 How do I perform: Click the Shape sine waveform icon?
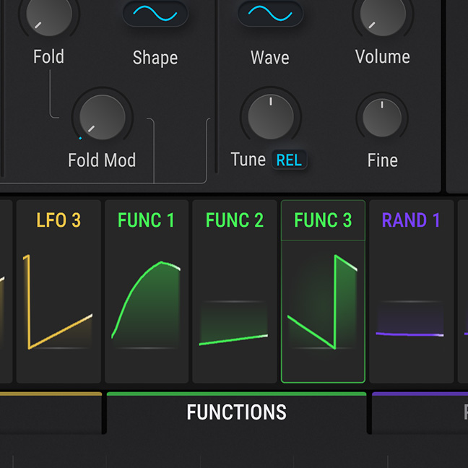click(x=155, y=13)
